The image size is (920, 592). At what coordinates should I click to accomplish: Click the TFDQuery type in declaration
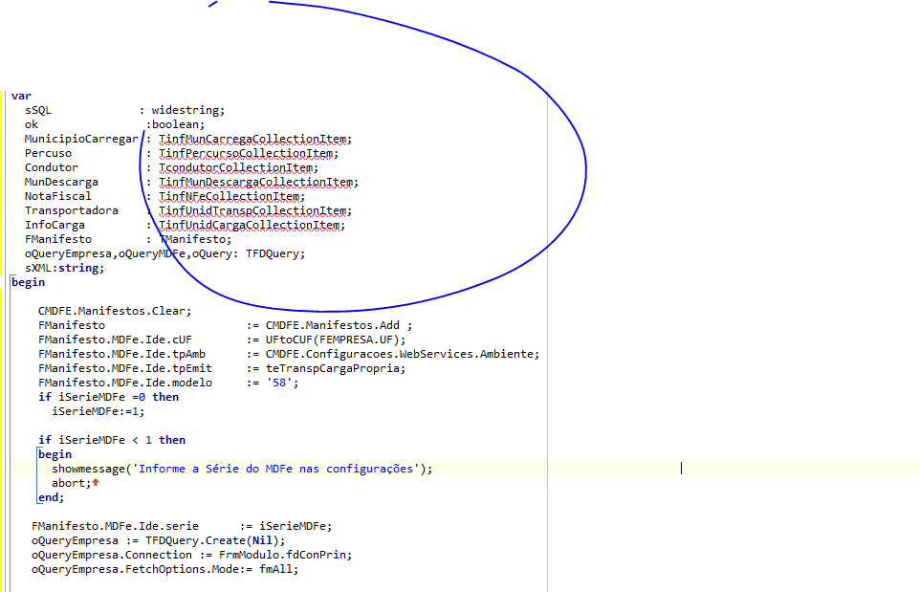[273, 253]
